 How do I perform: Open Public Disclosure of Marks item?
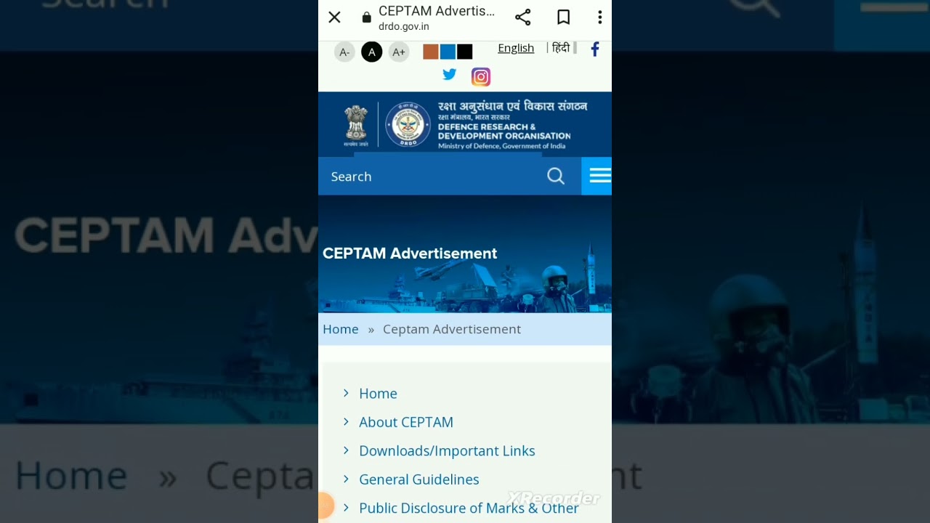coord(469,508)
